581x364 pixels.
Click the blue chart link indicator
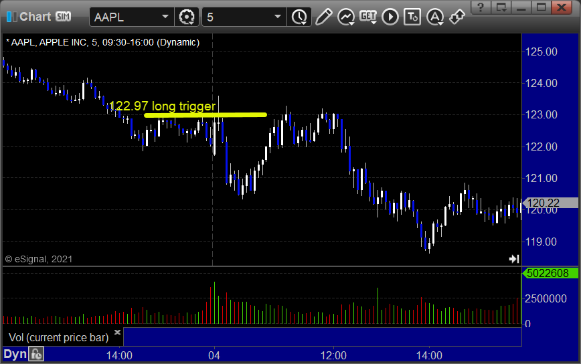point(12,17)
